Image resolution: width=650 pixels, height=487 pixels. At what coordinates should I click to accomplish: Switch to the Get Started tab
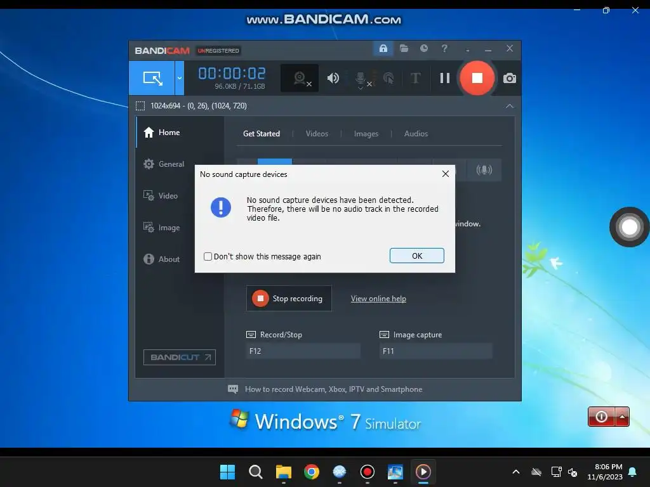[261, 134]
